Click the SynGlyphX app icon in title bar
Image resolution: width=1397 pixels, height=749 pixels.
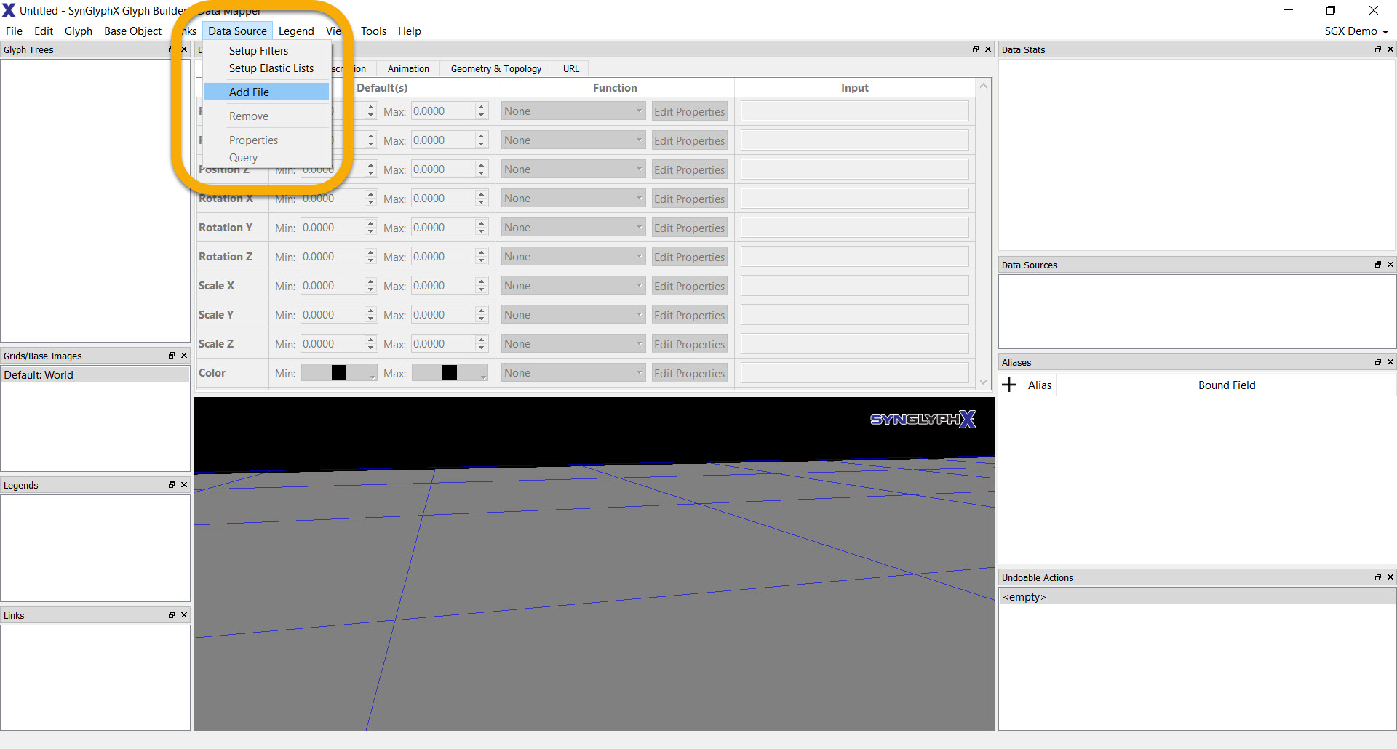coord(9,10)
